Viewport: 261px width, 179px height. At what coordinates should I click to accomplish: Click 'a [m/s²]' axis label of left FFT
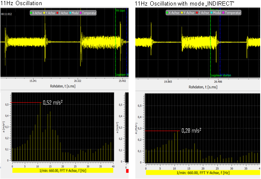coord(4,127)
